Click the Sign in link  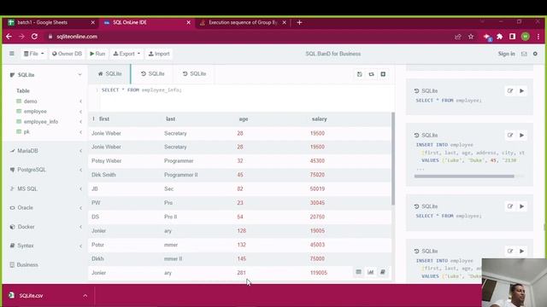(x=506, y=54)
